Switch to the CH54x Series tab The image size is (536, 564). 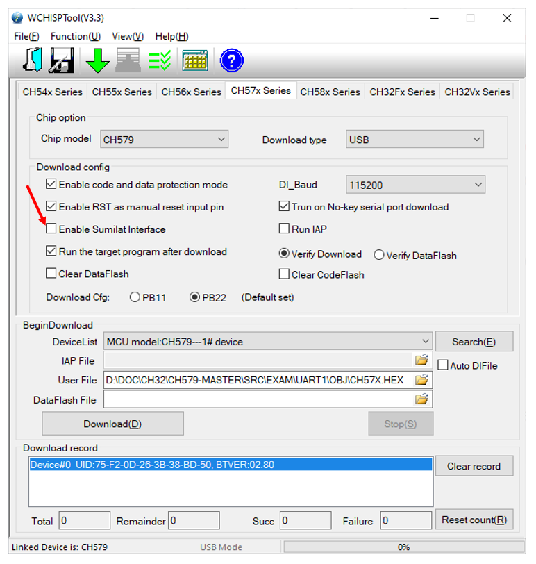pos(53,92)
